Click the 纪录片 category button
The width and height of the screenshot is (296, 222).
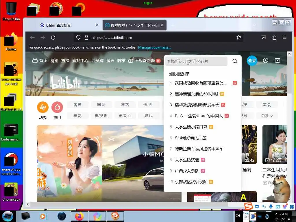[x=125, y=116]
